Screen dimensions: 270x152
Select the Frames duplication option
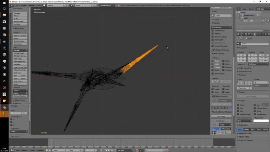click(246, 129)
